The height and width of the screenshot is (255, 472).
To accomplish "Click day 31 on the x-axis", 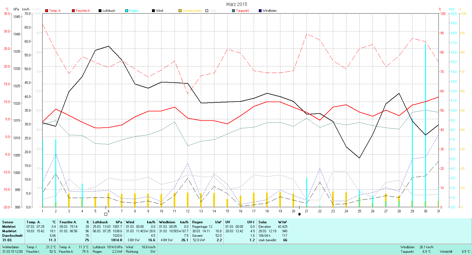I will tap(439, 211).
